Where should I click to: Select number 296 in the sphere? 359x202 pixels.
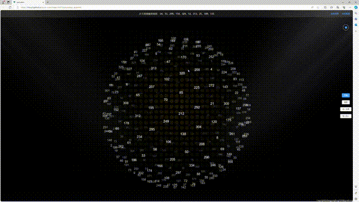(x=206, y=157)
